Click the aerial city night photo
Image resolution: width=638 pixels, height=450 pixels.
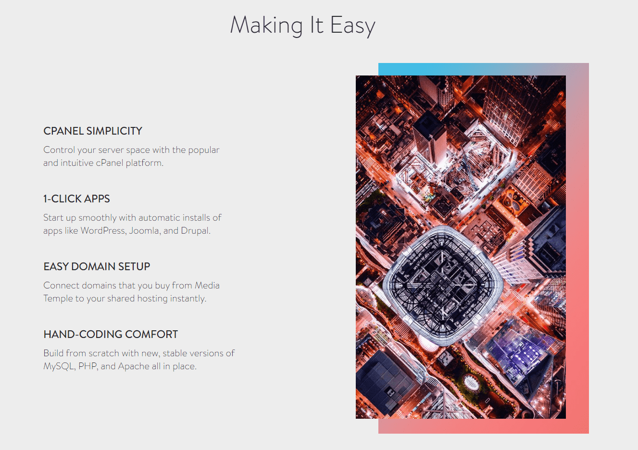461,247
